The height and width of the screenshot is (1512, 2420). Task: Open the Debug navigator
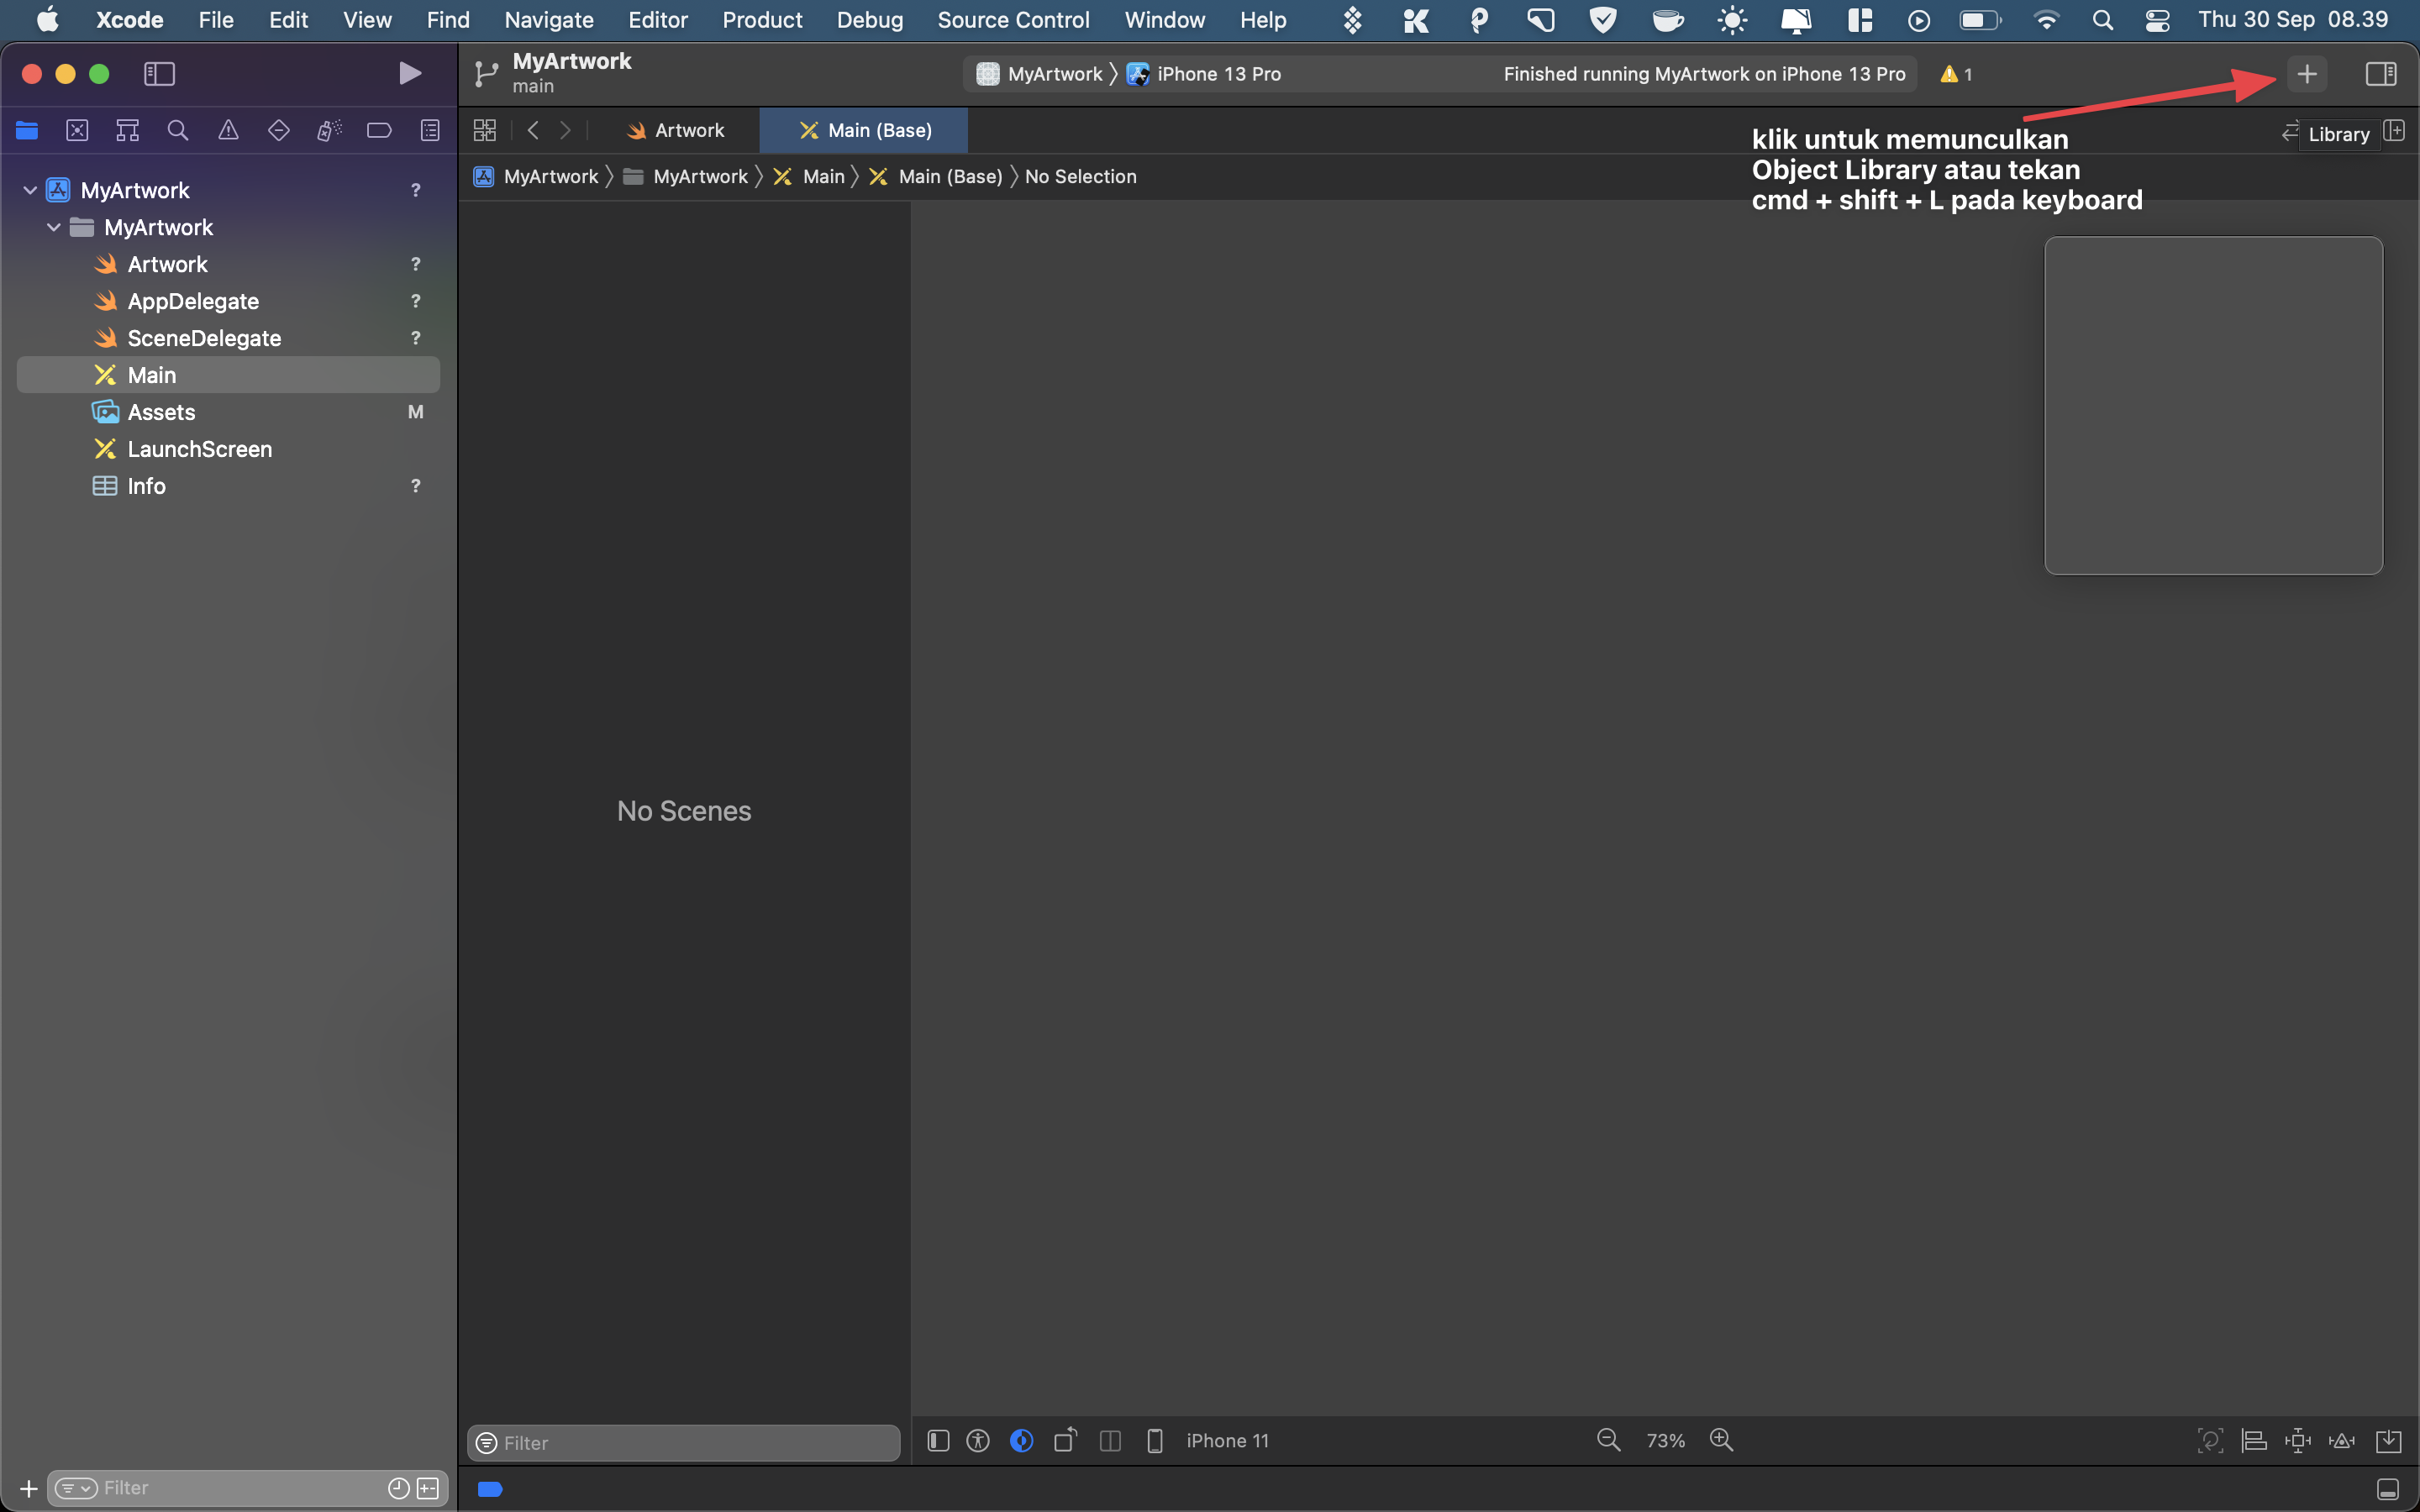pos(329,130)
